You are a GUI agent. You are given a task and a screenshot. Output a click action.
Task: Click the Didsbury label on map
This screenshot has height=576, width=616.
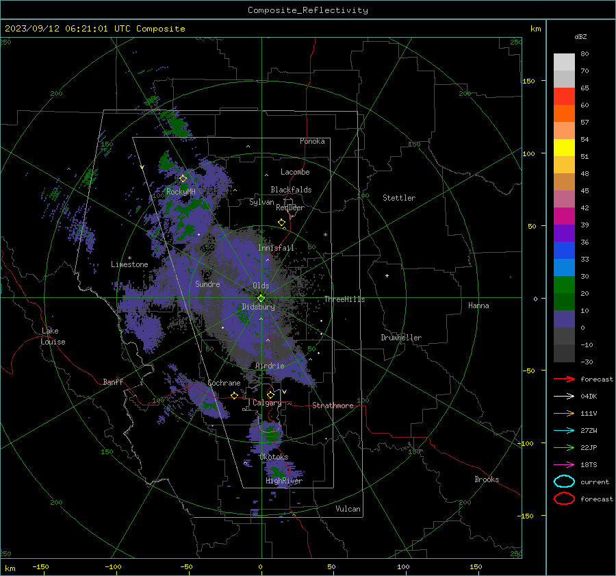[258, 307]
